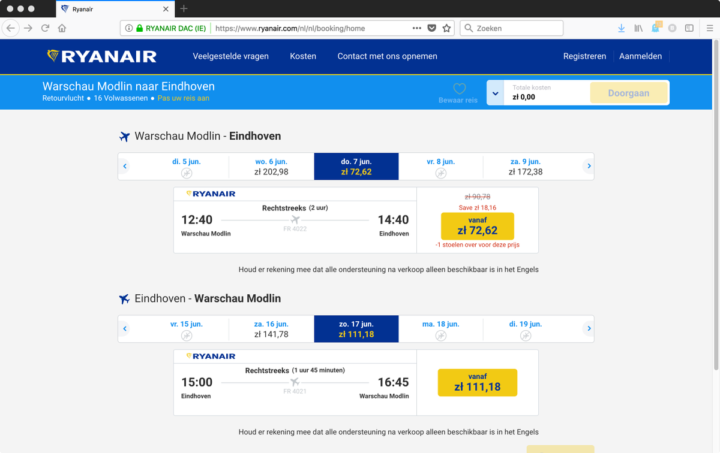Choose outbound fare vanaf zł 72,62

[478, 226]
